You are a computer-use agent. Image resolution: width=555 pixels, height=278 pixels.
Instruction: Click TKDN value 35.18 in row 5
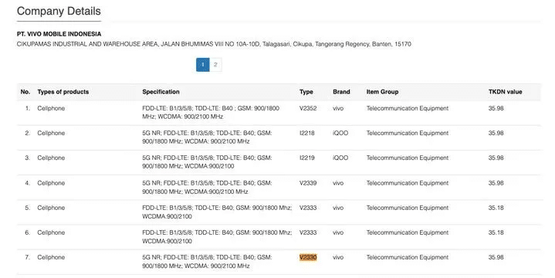click(496, 208)
